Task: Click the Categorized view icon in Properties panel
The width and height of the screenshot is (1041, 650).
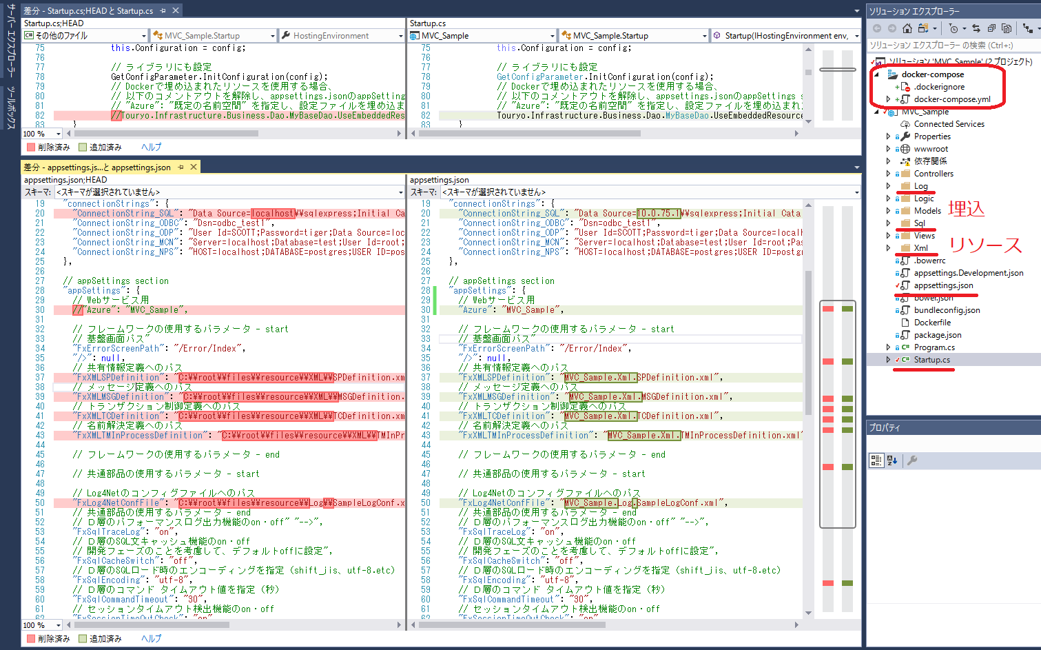Action: (x=876, y=460)
